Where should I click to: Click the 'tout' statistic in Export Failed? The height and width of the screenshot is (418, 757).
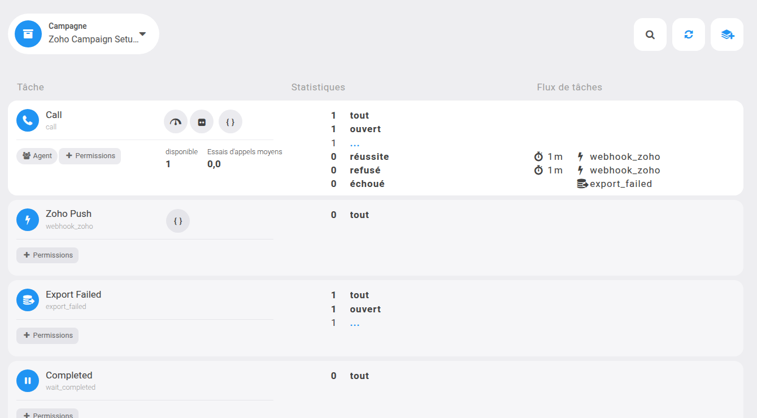point(359,295)
